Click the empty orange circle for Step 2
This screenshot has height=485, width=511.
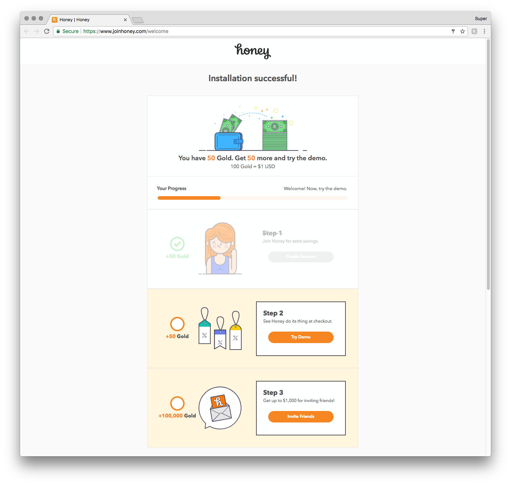point(177,324)
